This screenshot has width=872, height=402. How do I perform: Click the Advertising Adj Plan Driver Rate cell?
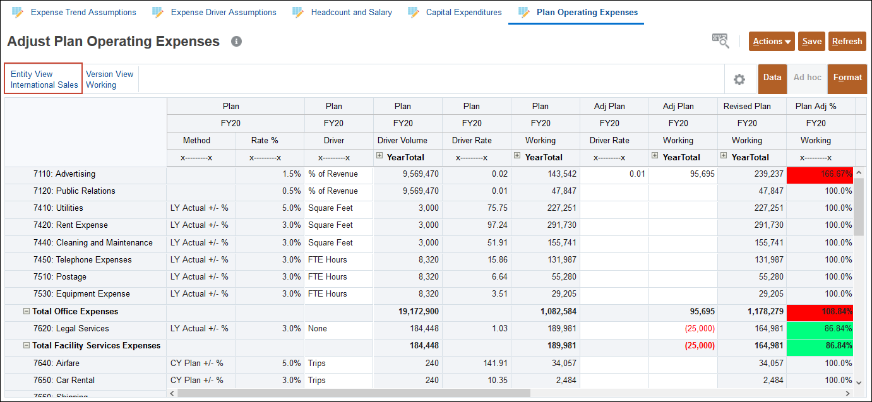[x=614, y=174]
